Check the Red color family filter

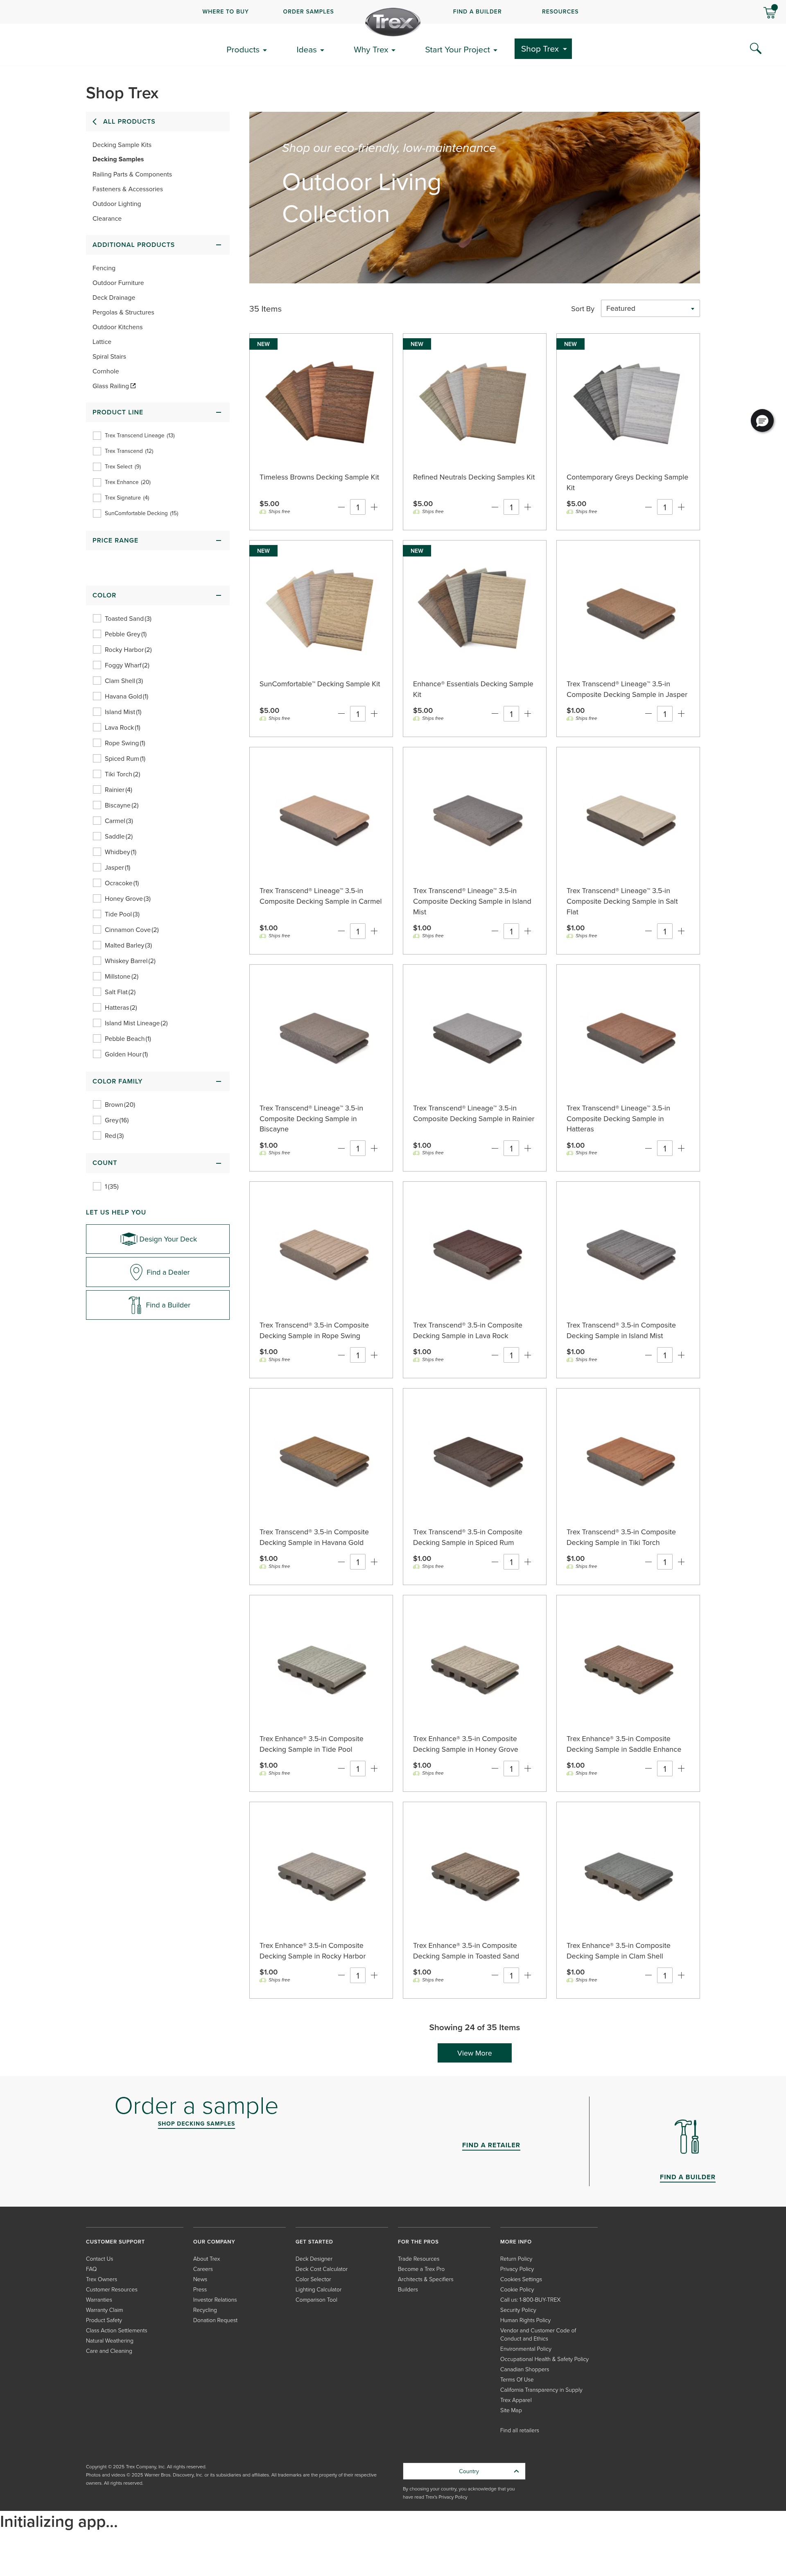97,1136
